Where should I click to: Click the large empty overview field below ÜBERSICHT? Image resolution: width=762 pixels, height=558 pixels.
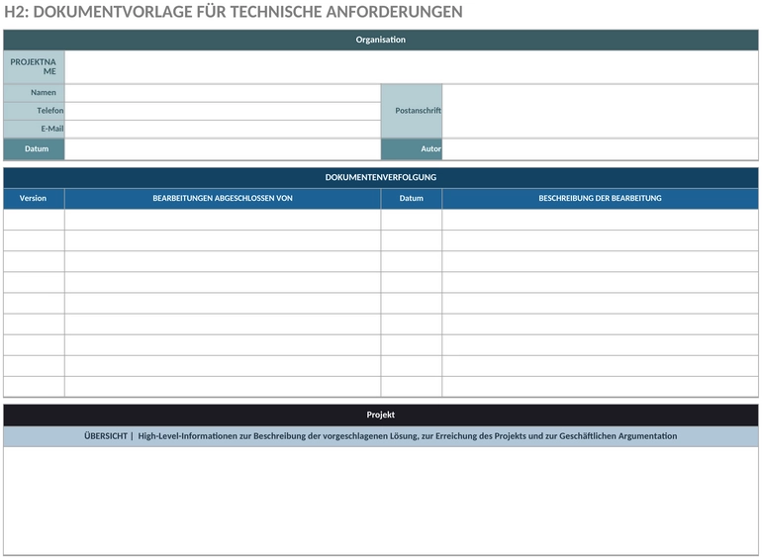pos(381,502)
